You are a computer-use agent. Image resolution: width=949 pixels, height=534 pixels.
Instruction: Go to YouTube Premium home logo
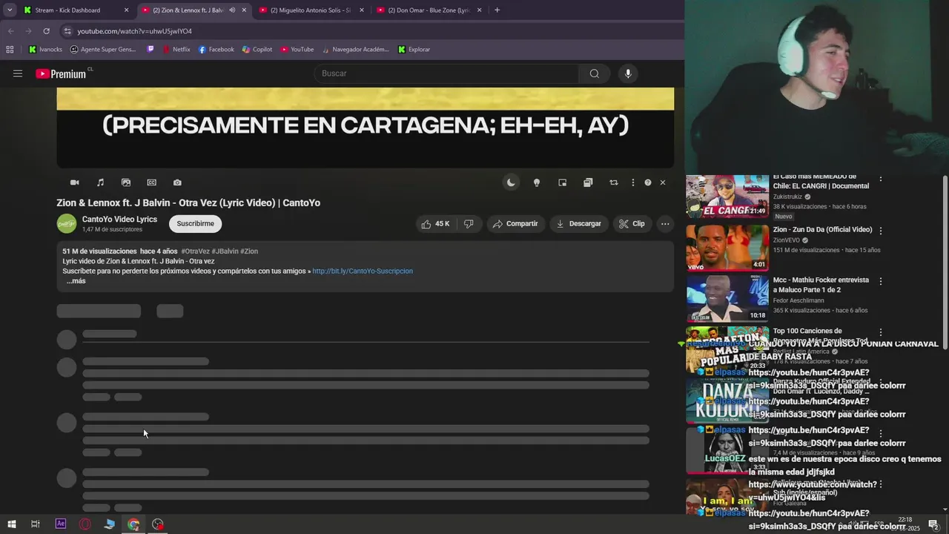[61, 73]
